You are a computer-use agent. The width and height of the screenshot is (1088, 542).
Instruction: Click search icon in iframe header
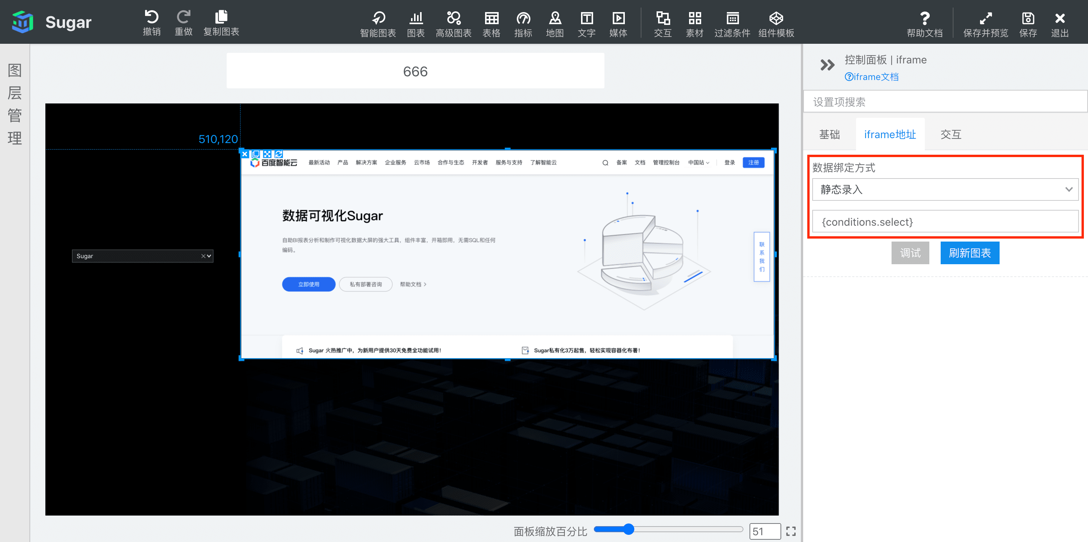pyautogui.click(x=605, y=163)
